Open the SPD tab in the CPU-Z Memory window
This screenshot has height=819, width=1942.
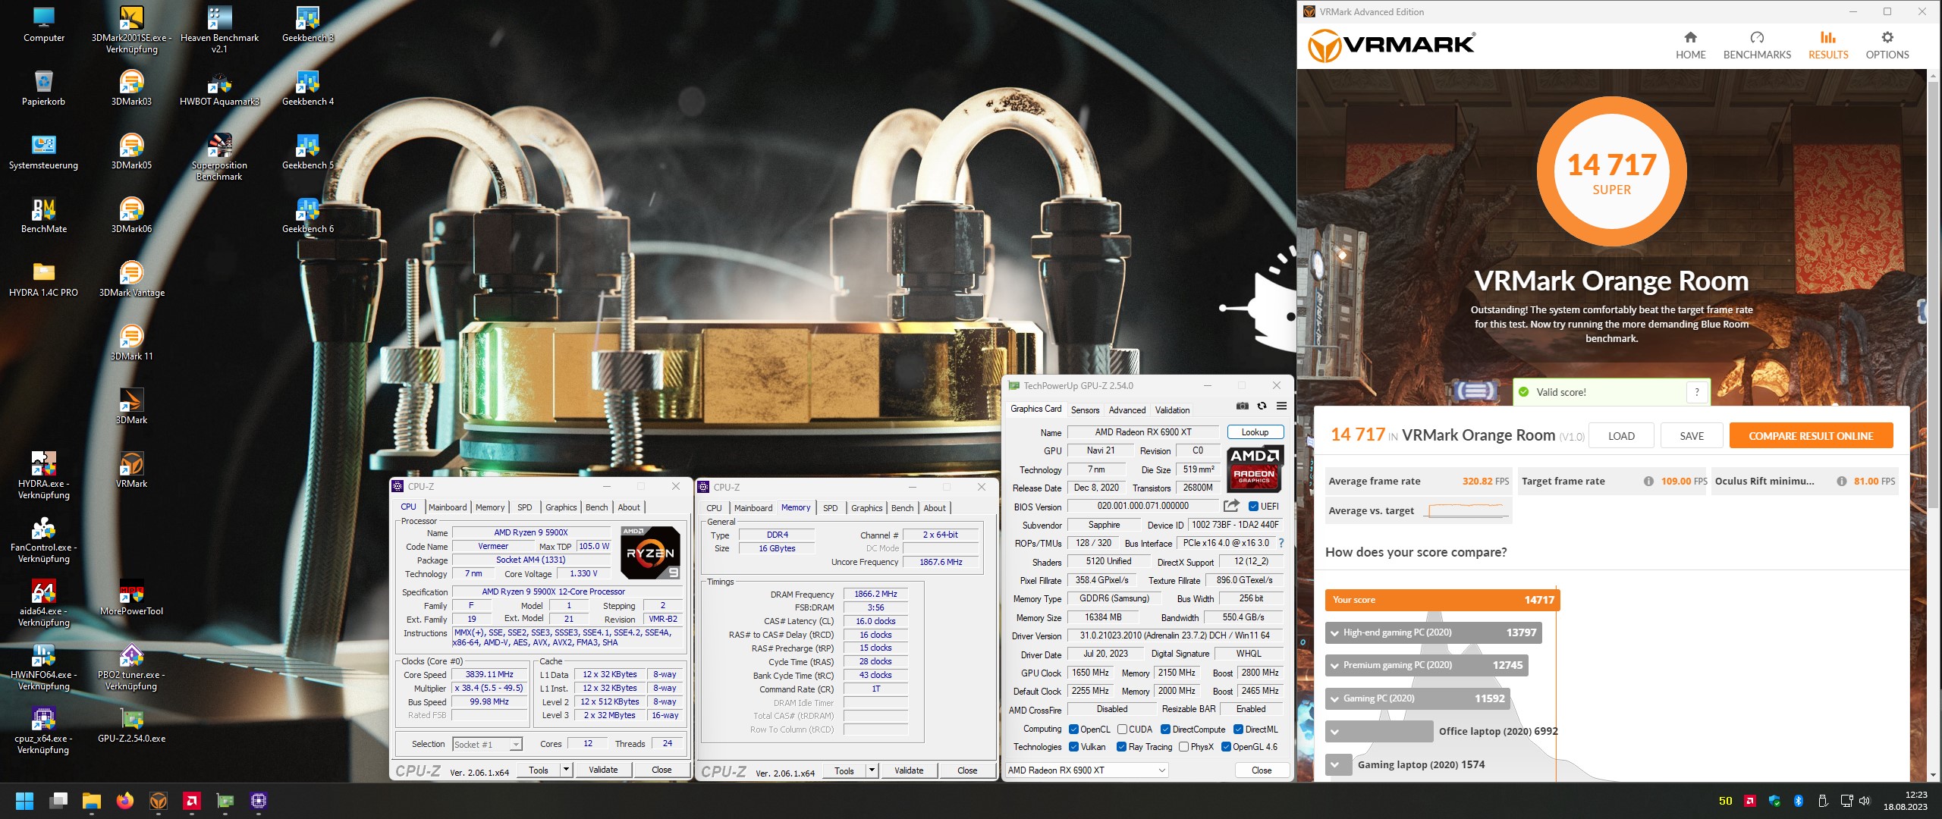click(831, 508)
